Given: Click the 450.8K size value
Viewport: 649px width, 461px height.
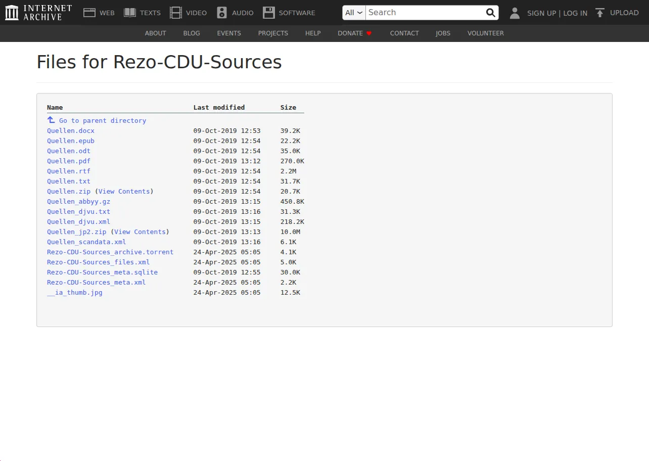Looking at the screenshot, I should click(x=292, y=202).
